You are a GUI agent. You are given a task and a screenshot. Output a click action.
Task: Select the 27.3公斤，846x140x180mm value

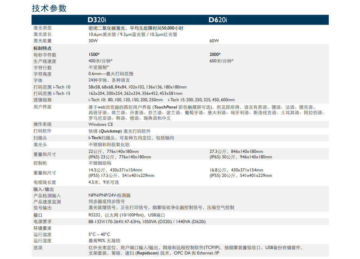(236, 152)
